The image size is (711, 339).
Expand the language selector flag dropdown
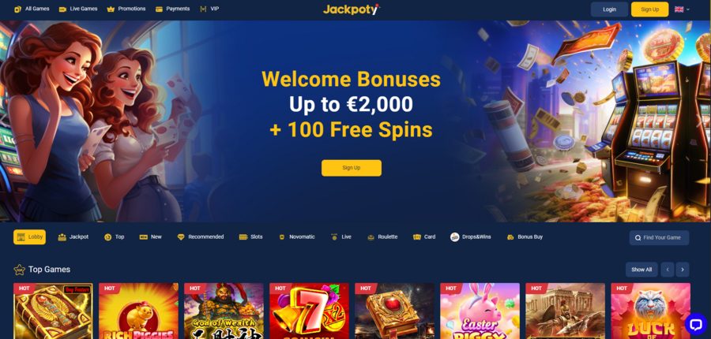pos(682,9)
